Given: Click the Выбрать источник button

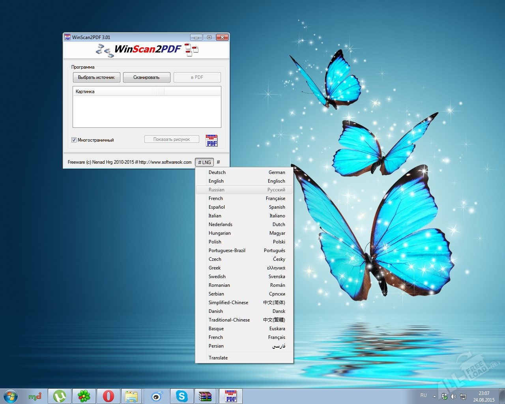Looking at the screenshot, I should pos(96,77).
